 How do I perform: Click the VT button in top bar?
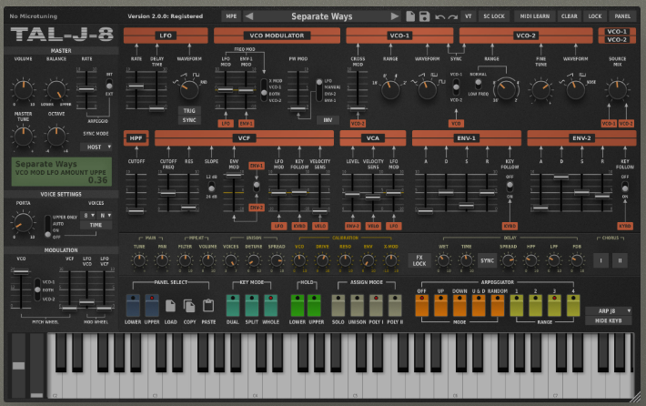(469, 16)
